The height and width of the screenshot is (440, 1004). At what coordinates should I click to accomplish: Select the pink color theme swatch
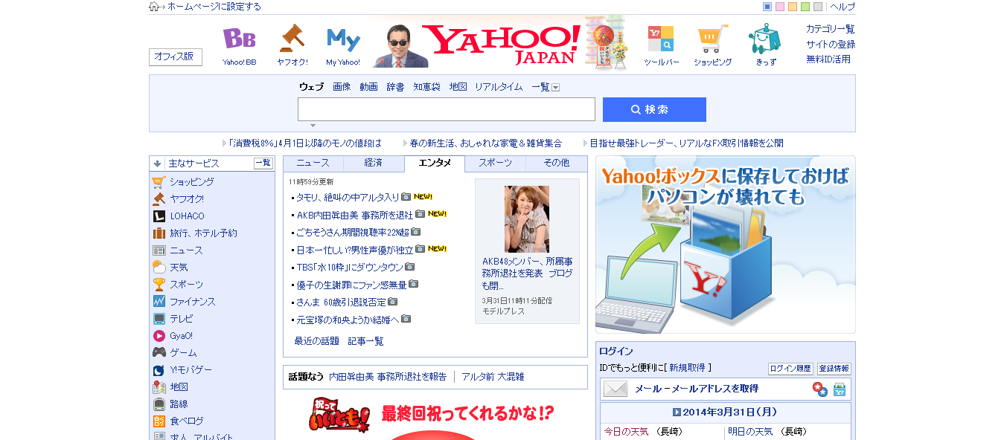(780, 7)
